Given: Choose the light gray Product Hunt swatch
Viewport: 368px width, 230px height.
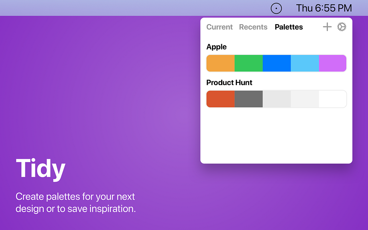Looking at the screenshot, I should (276, 99).
